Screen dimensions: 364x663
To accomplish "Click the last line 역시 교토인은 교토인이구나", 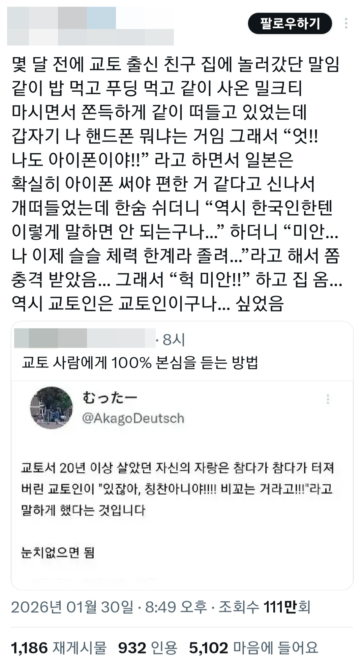I will 148,303.
